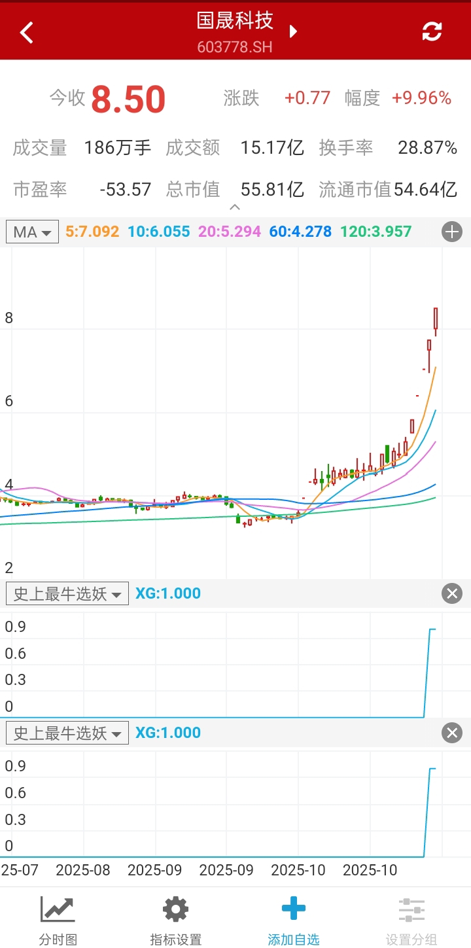471x948 pixels.
Task: Tap the MA20 value 20:5.294
Action: [230, 232]
